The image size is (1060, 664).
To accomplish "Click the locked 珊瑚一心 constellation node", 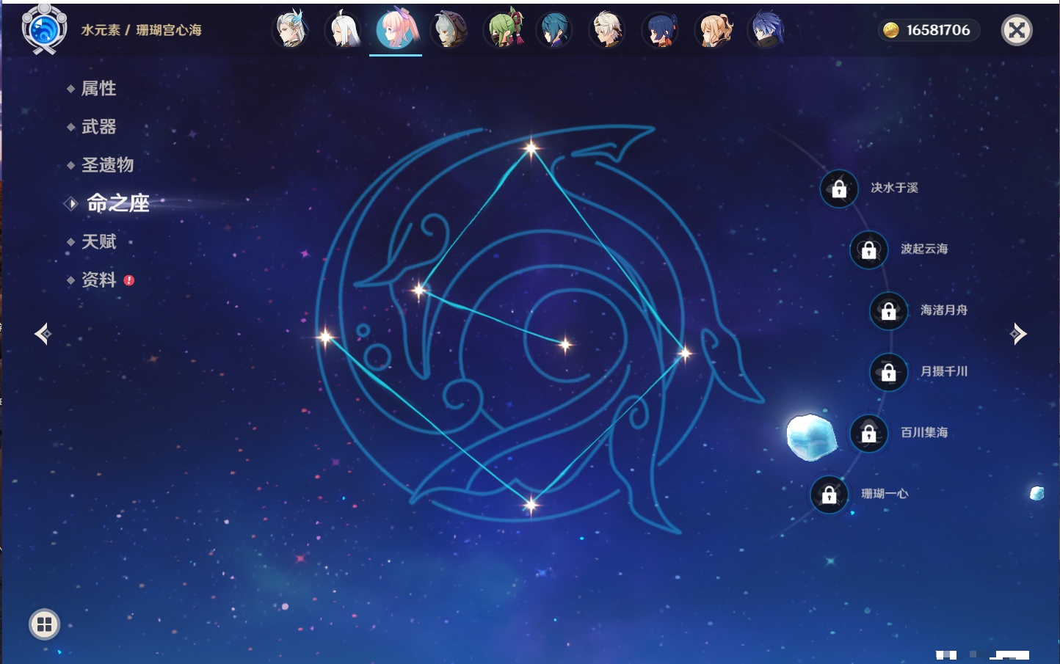I will pos(829,495).
